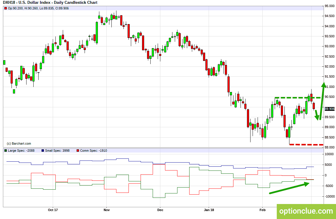Image resolution: width=336 pixels, height=219 pixels.
Task: Click the 90.500 price axis label
Action: click(x=330, y=97)
